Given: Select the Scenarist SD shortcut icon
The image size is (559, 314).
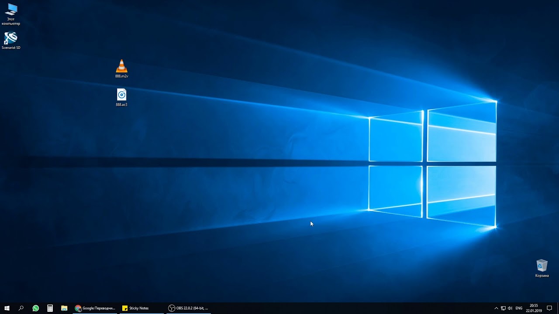Looking at the screenshot, I should 11,41.
